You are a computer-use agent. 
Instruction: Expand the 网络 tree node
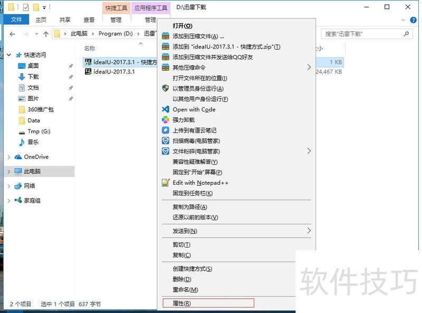(9, 186)
